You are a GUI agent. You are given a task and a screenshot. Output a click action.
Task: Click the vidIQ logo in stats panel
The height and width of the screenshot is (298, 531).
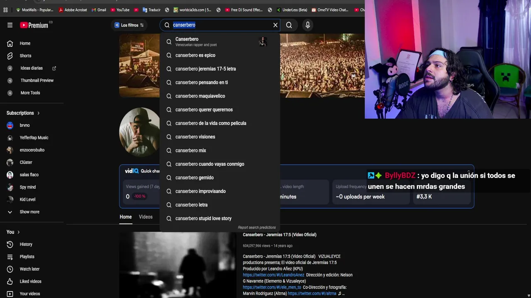tap(132, 171)
